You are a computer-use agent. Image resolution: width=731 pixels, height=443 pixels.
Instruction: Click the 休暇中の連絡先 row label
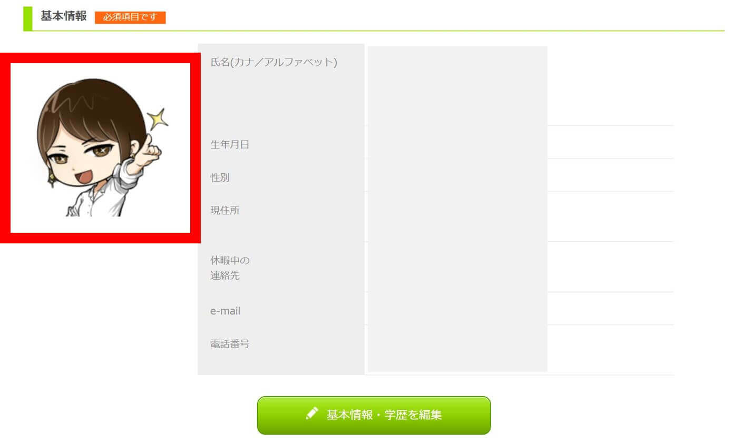pyautogui.click(x=230, y=268)
